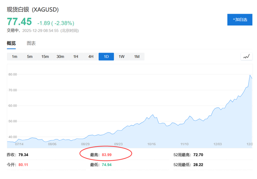Screen dimensions: 257x179
Task: Click the 08/06 date label
Action: tap(52, 144)
